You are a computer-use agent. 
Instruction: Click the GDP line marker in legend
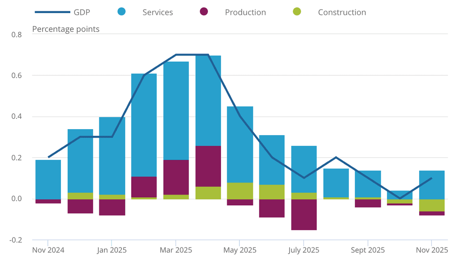[x=52, y=12]
